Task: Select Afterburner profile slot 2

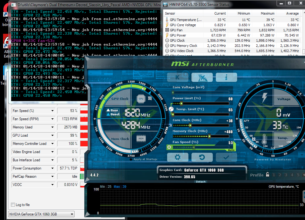Action: (x=280, y=175)
